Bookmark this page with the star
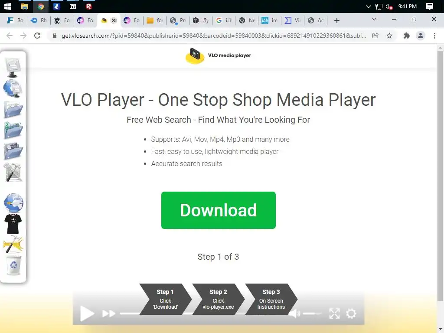The width and height of the screenshot is (444, 333). coord(389,36)
